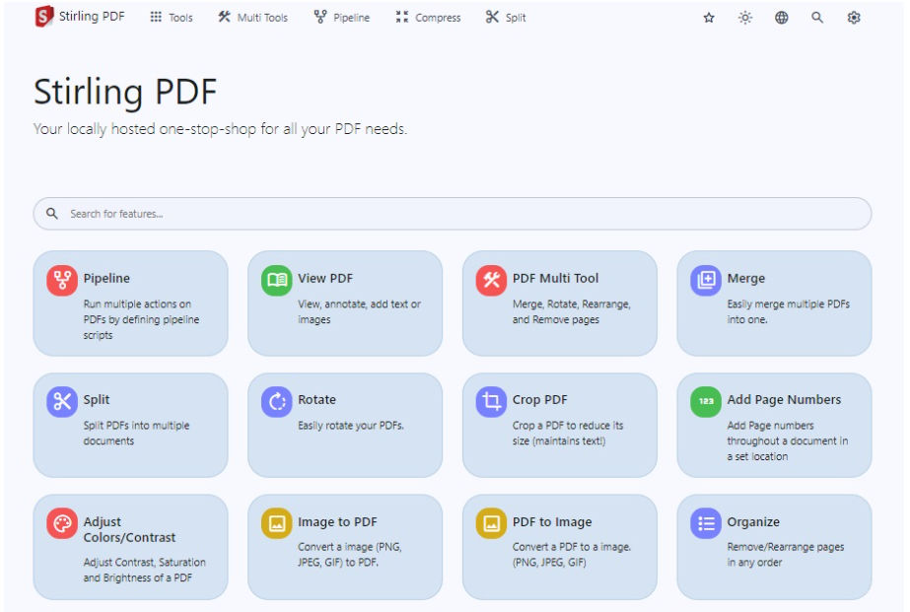Open the Tools menu in navbar

click(x=172, y=18)
